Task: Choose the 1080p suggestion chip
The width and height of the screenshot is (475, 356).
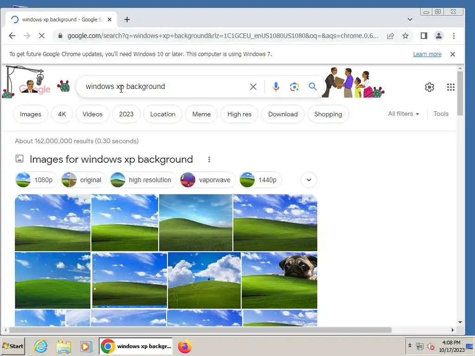Action: point(36,180)
